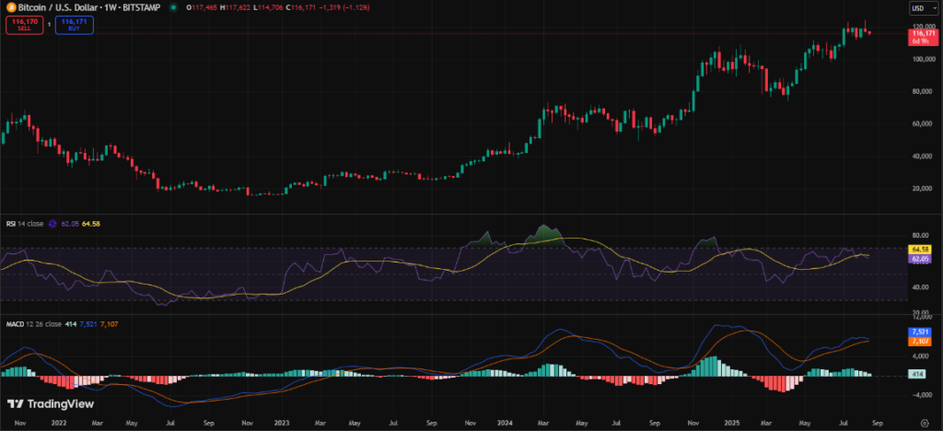The image size is (943, 431).
Task: Click the 2022 label on time axis
Action: [x=59, y=424]
